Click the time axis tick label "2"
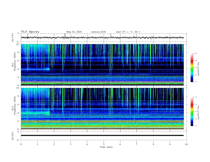This screenshot has width=210, height=162. [x=54, y=144]
